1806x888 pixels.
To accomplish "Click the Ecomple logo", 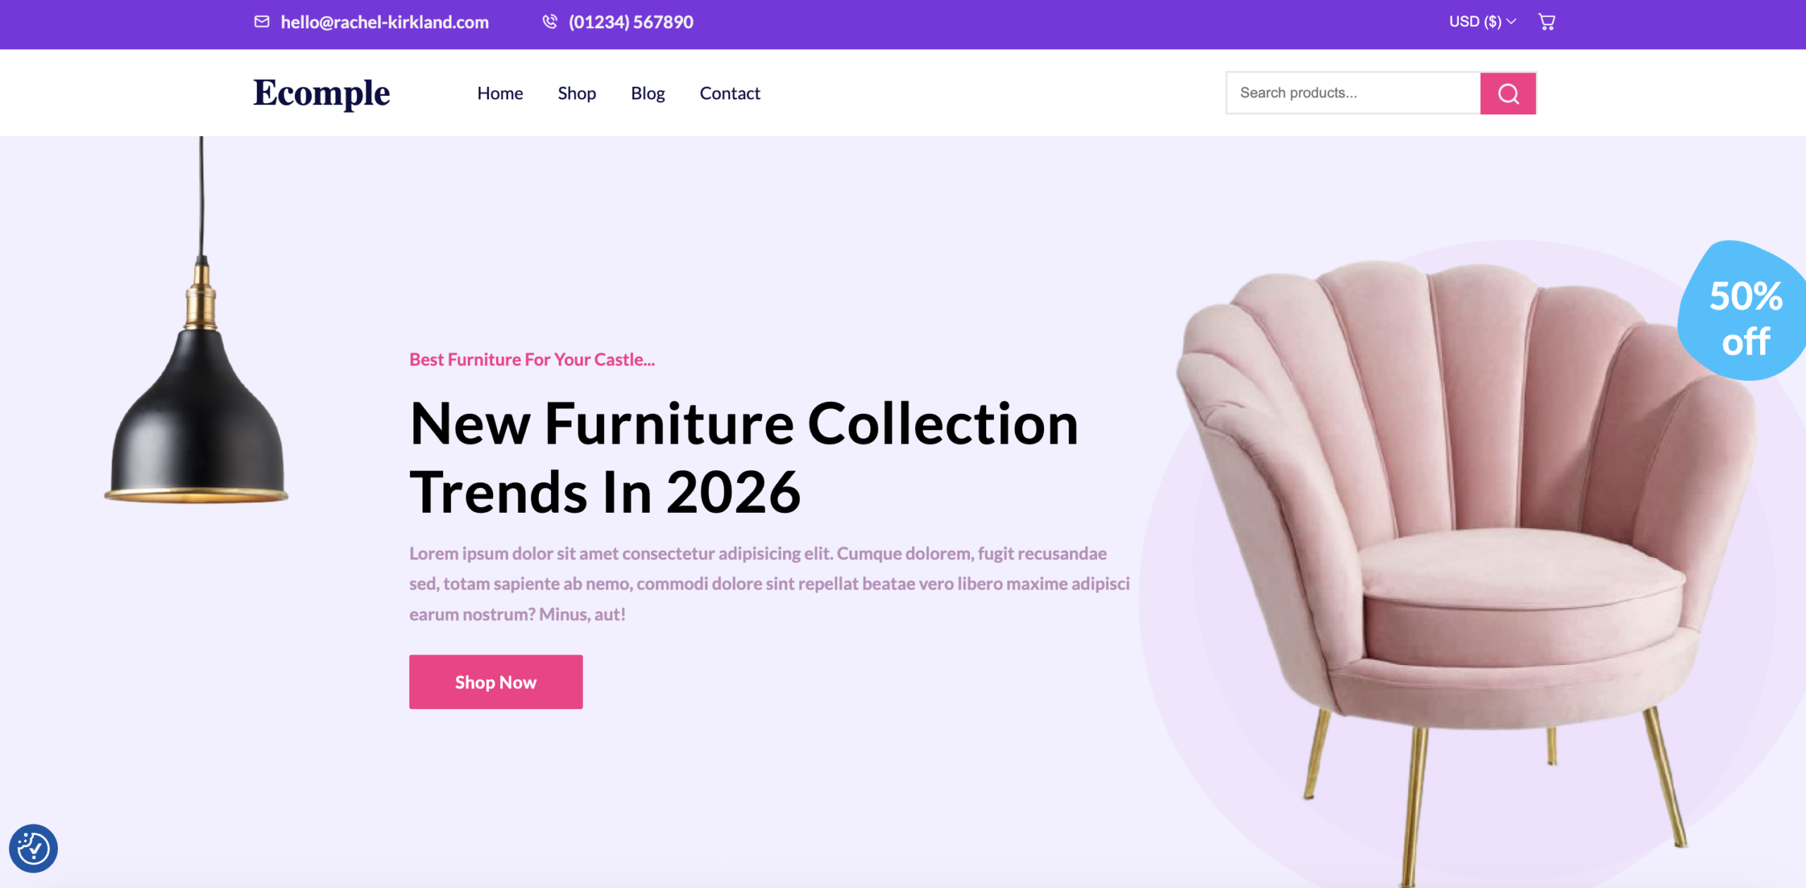I will [322, 93].
